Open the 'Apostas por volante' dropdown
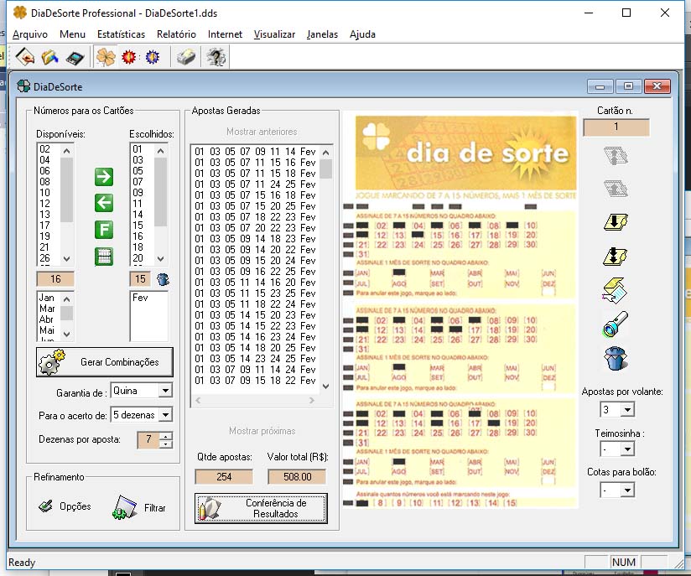This screenshot has width=691, height=576. tap(626, 410)
